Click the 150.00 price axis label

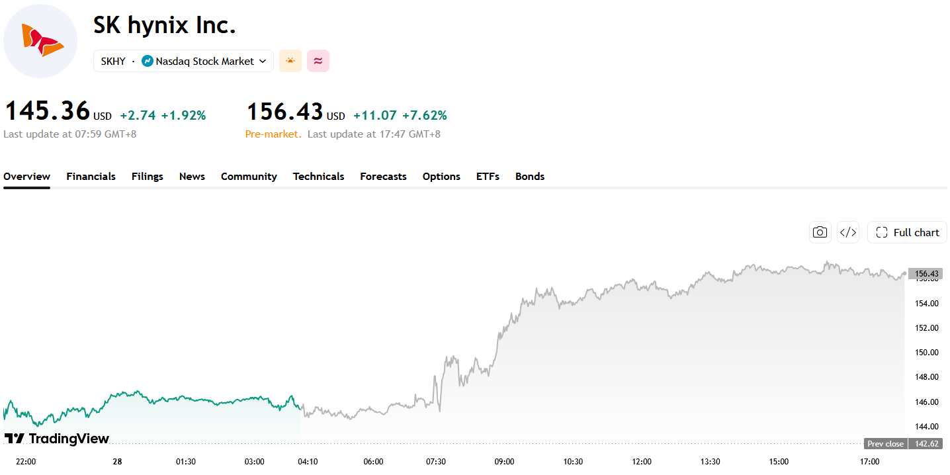click(x=926, y=353)
